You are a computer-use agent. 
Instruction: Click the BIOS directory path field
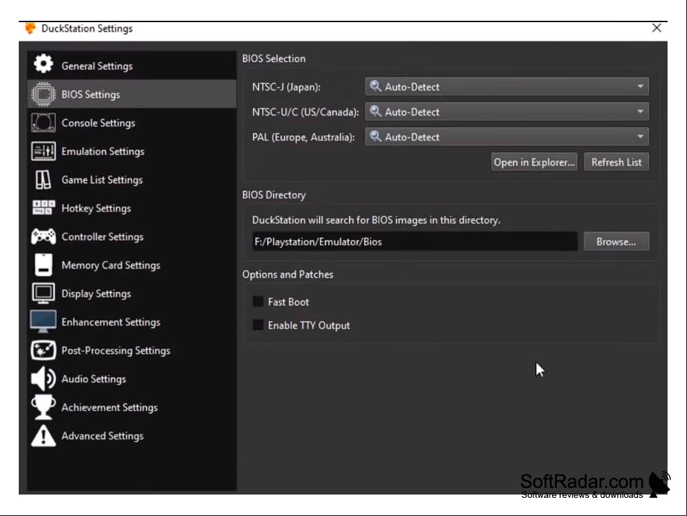coord(415,242)
